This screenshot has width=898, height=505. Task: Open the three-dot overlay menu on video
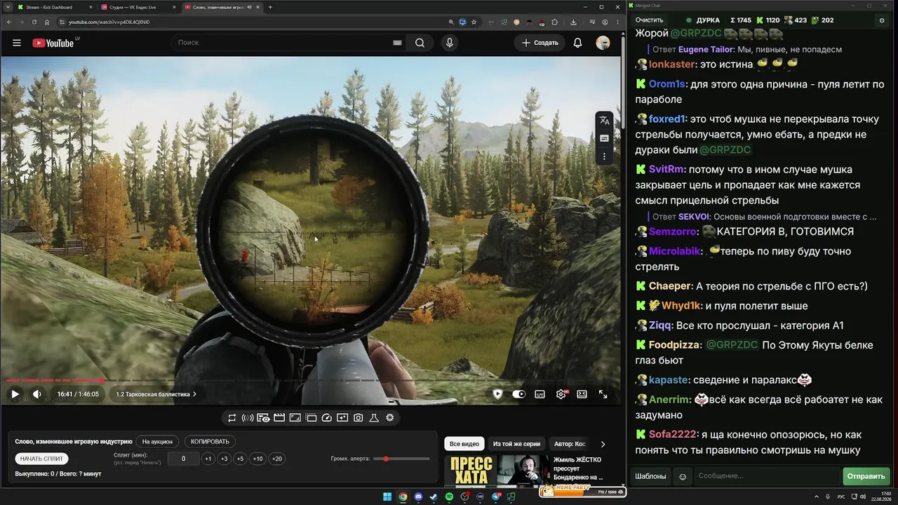tap(604, 156)
